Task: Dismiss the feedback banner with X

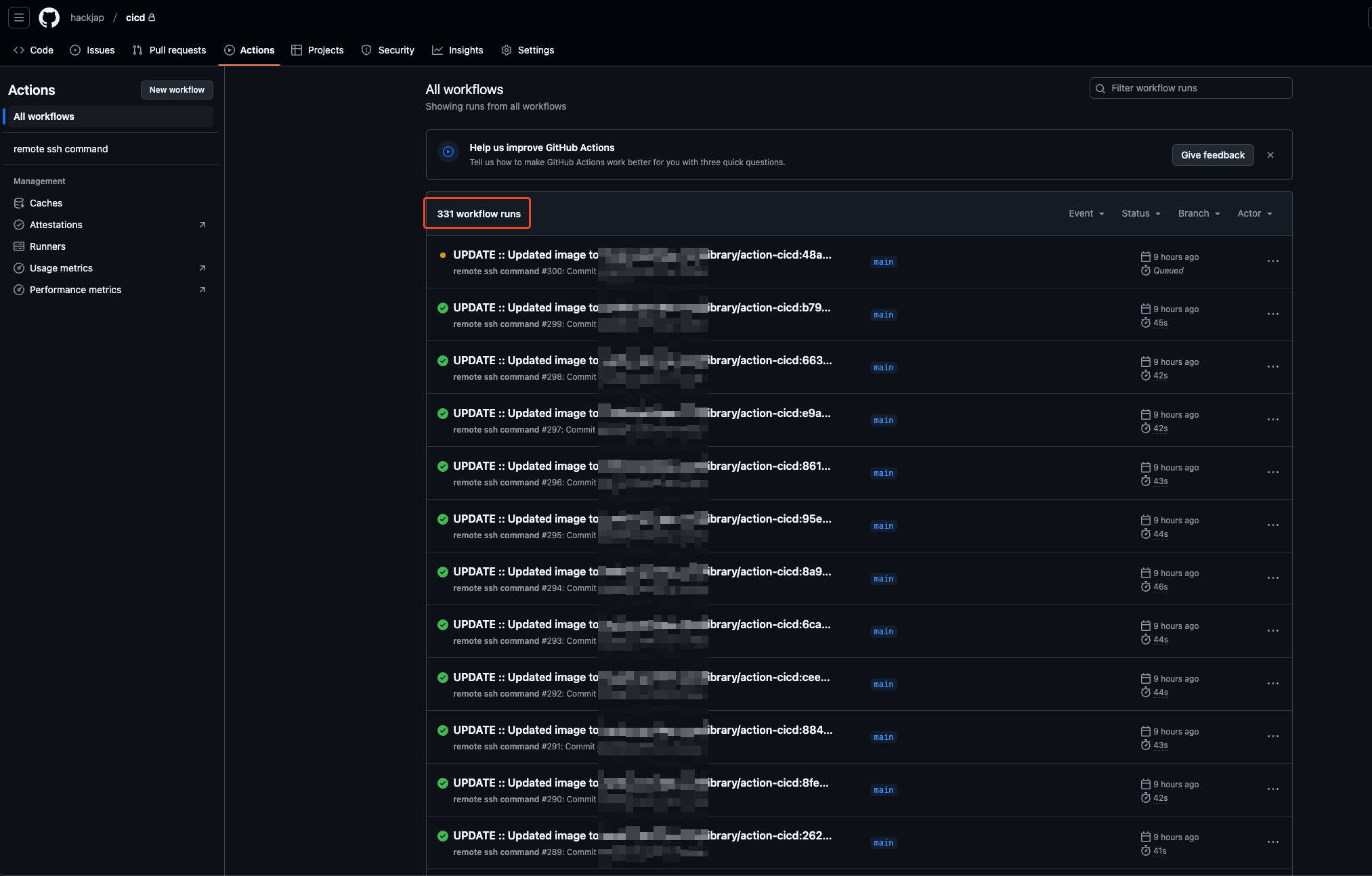Action: (1270, 155)
